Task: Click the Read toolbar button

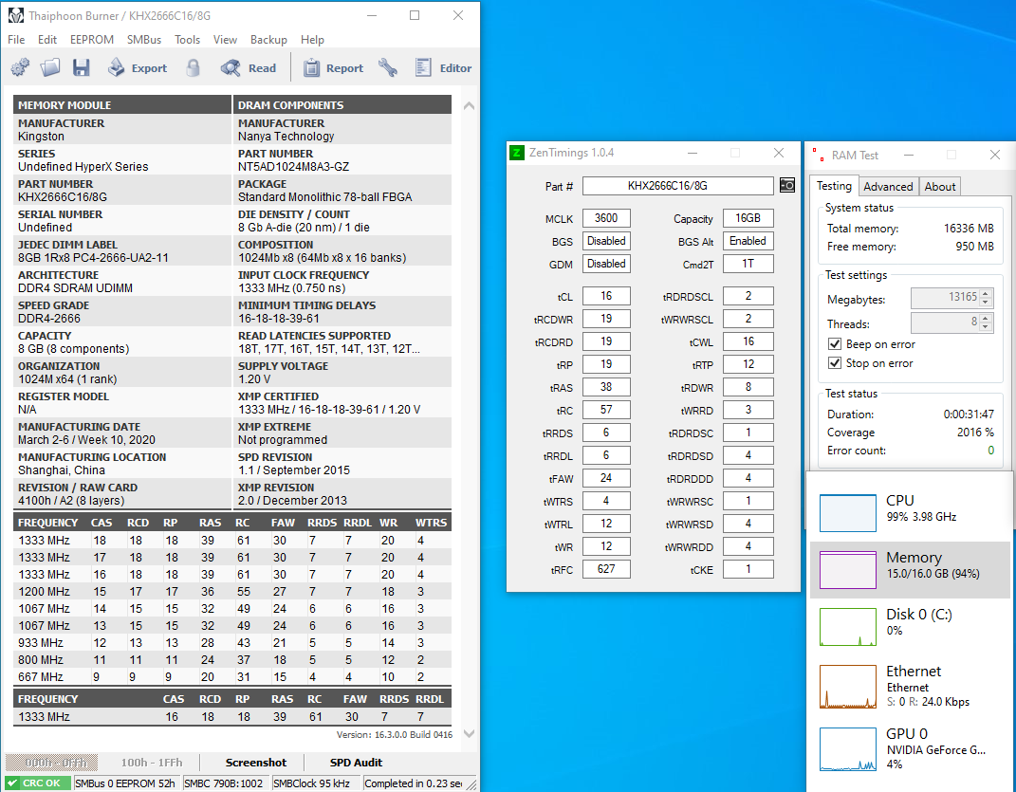Action: click(249, 67)
